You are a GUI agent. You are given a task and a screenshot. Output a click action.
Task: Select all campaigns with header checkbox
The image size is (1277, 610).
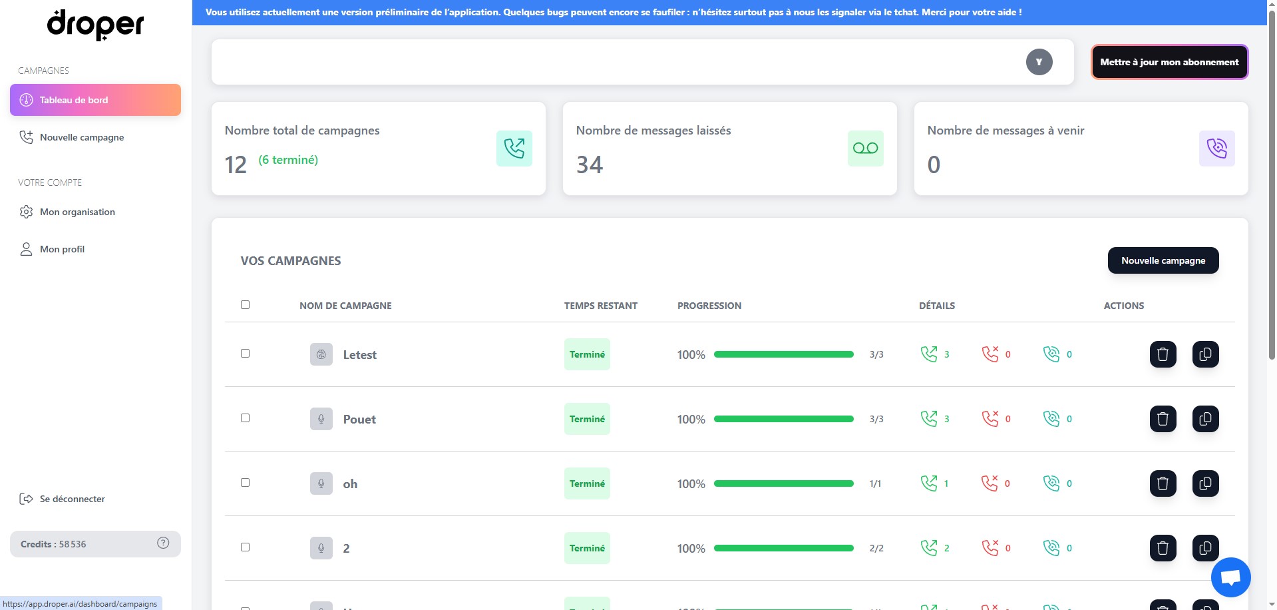tap(245, 304)
